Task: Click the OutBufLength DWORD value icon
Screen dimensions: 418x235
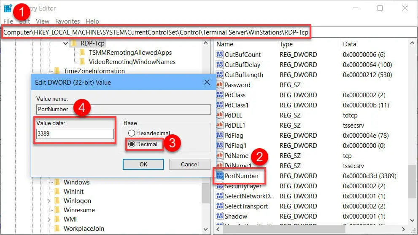Action: [220, 75]
